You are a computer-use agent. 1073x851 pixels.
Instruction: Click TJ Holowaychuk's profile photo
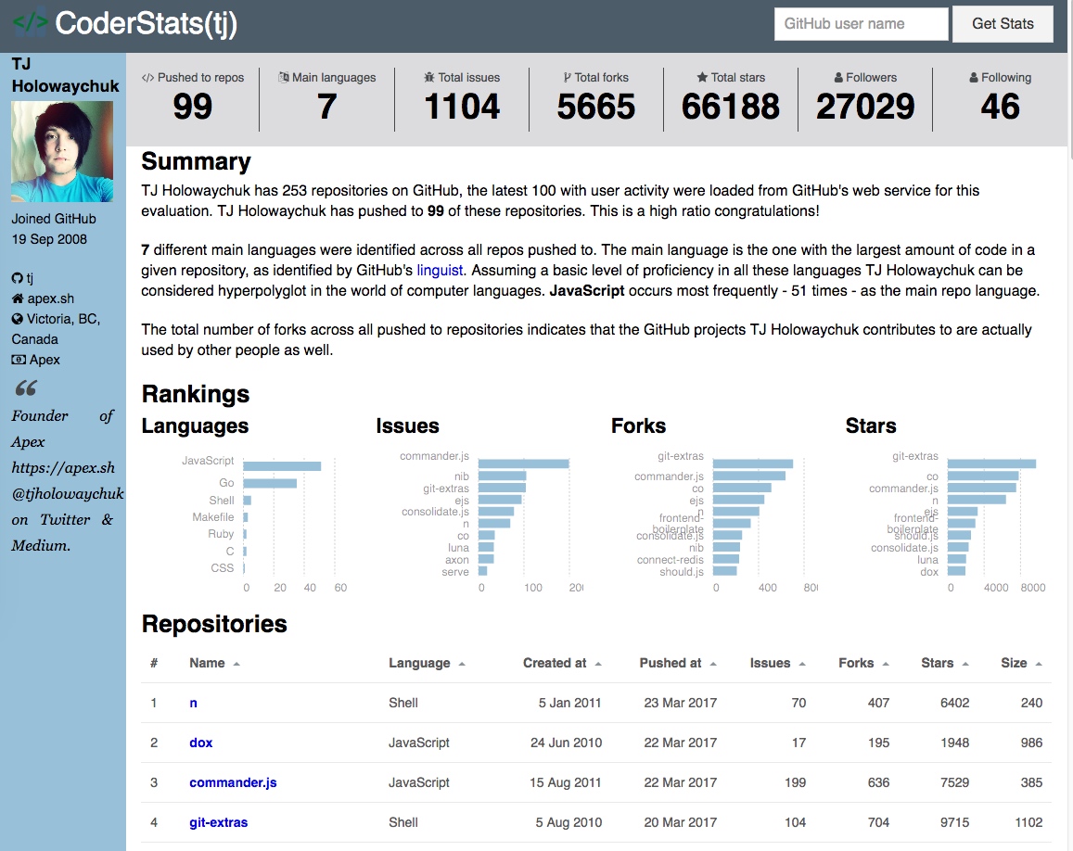(x=62, y=151)
